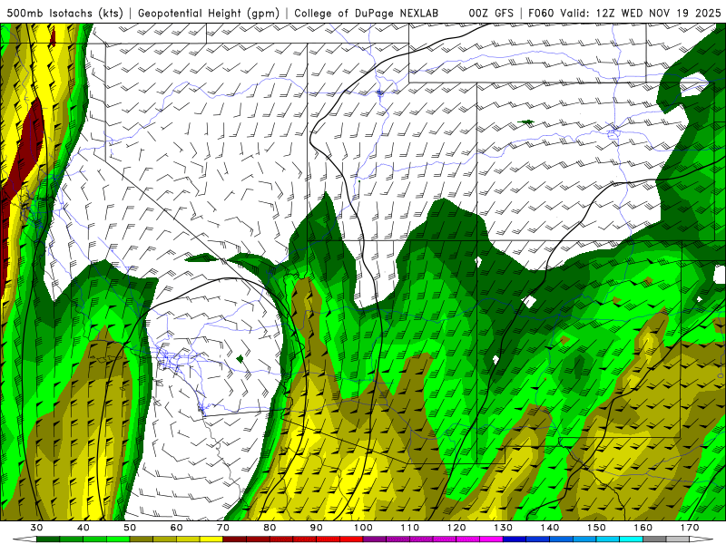Click the light gray 165–170 kt legend swatch
726x544 pixels.
tap(678, 539)
